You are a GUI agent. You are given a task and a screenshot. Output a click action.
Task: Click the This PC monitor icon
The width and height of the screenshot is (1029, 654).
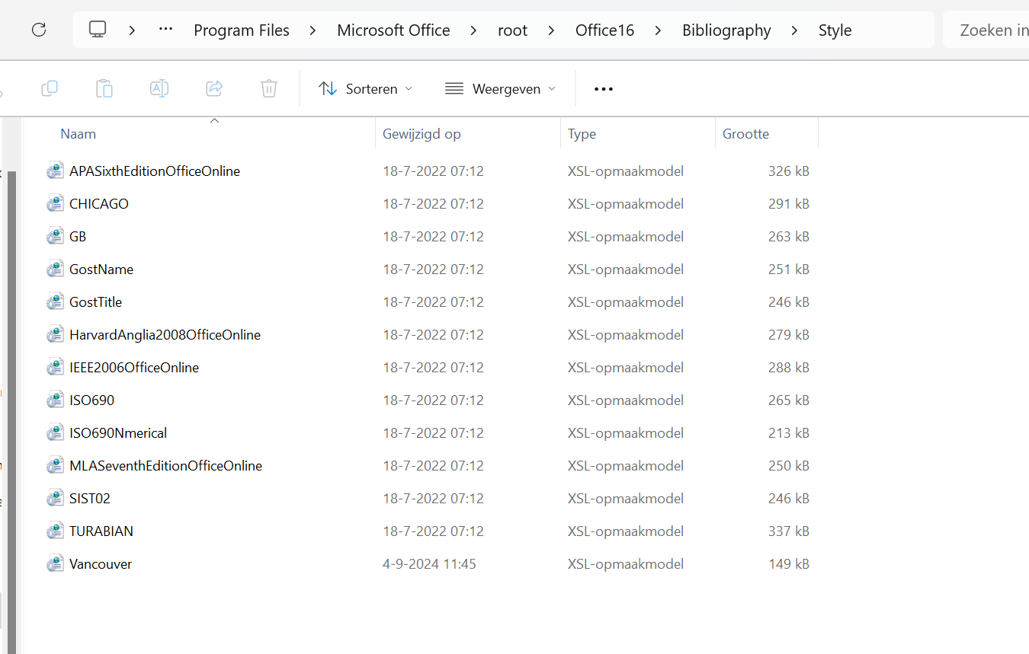tap(97, 30)
